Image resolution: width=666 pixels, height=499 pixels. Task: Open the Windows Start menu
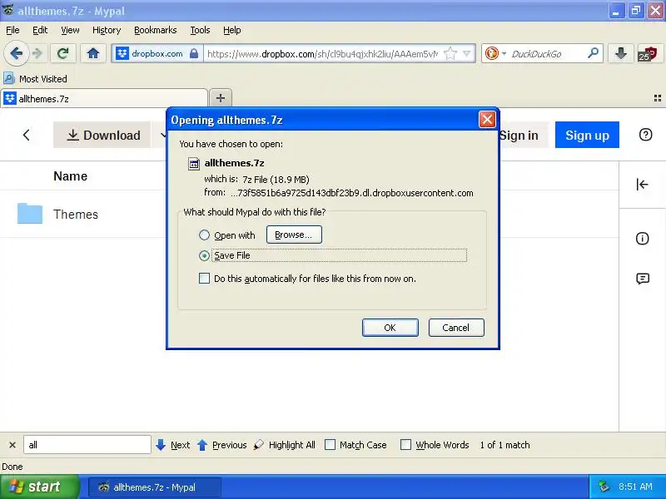[40, 487]
